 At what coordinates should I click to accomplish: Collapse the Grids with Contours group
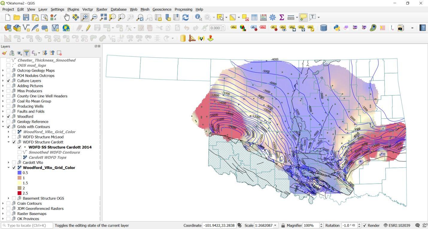3,127
